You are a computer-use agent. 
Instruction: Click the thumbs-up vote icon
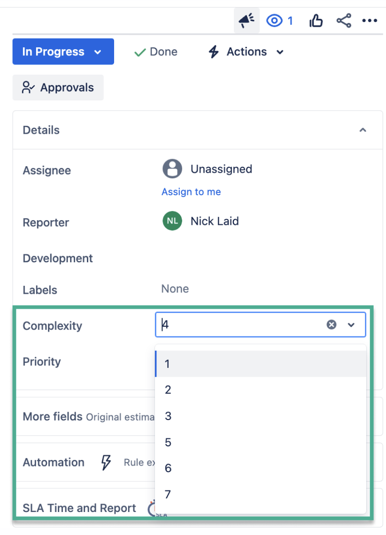(x=316, y=21)
